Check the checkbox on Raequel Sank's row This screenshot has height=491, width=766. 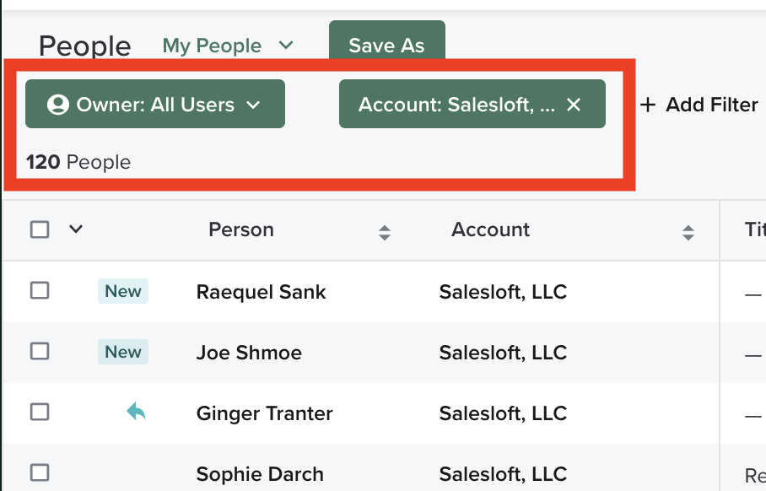40,291
